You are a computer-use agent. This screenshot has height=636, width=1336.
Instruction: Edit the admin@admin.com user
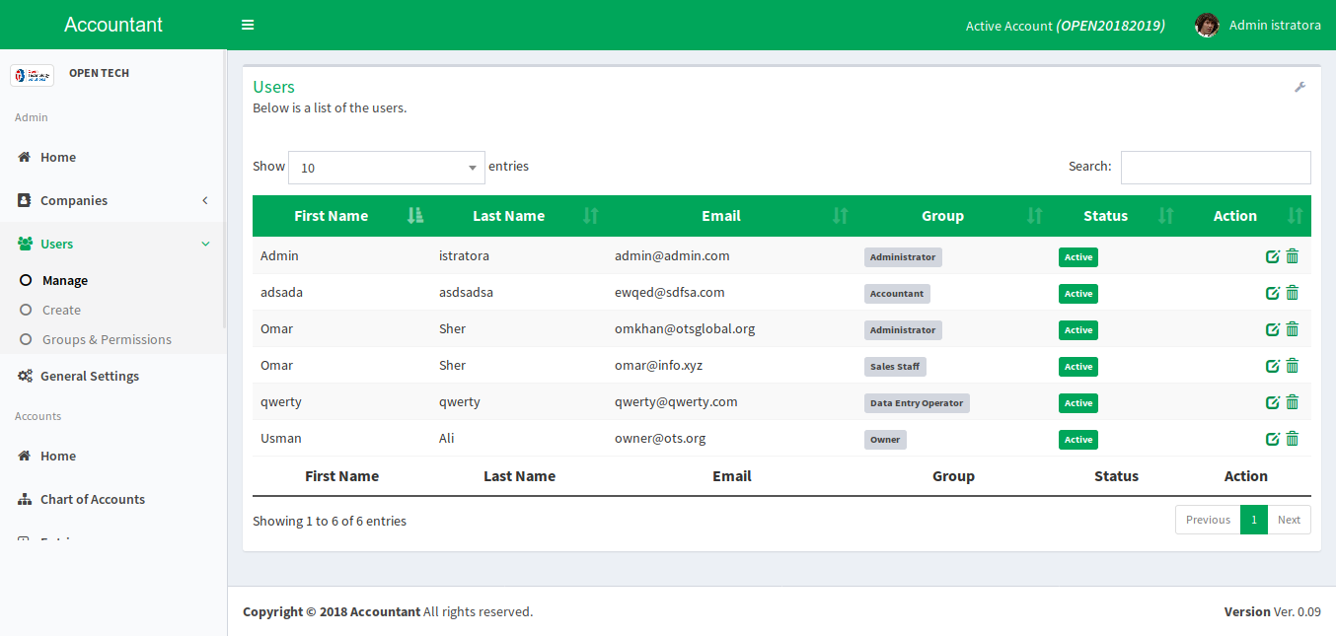click(1273, 256)
